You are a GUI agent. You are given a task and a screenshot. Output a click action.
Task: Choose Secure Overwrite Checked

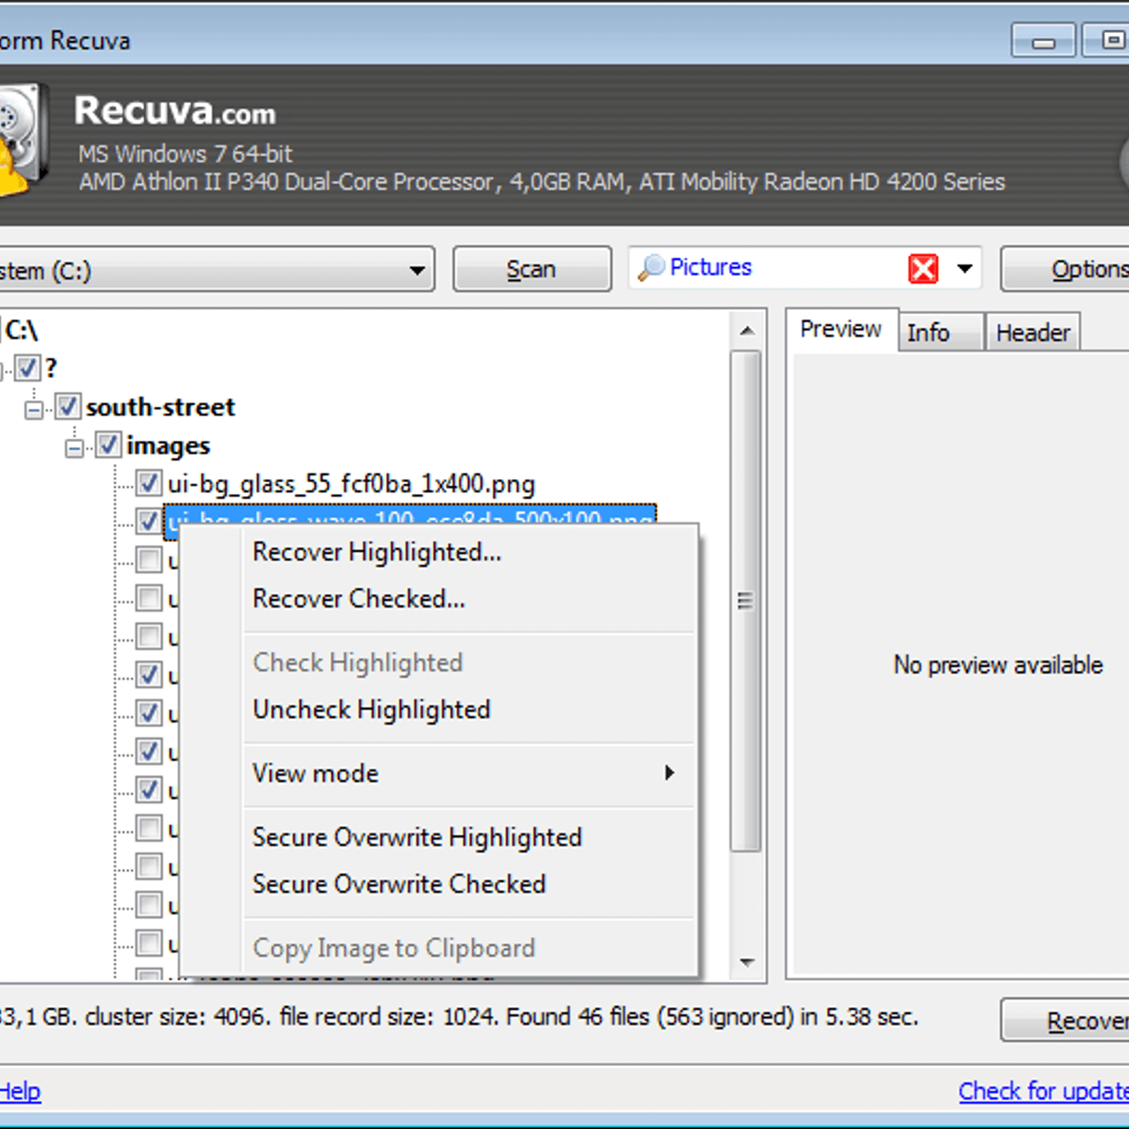[469, 883]
